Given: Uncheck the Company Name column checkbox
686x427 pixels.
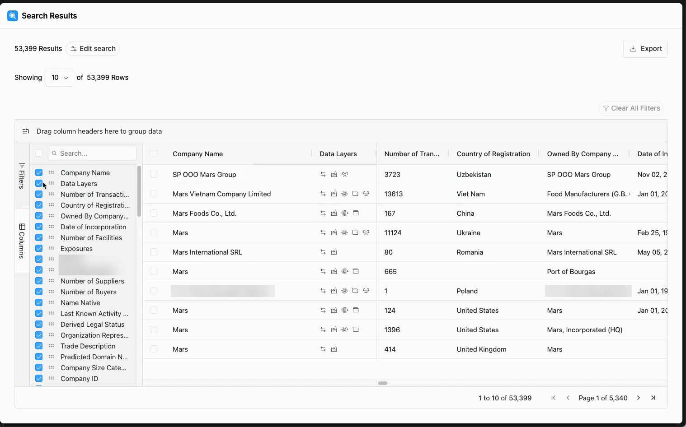Looking at the screenshot, I should (39, 172).
